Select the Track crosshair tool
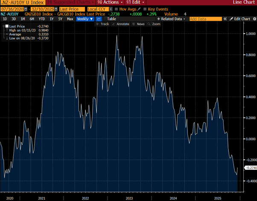Image resolution: width=257 pixels, height=201 pixels. click(x=104, y=24)
